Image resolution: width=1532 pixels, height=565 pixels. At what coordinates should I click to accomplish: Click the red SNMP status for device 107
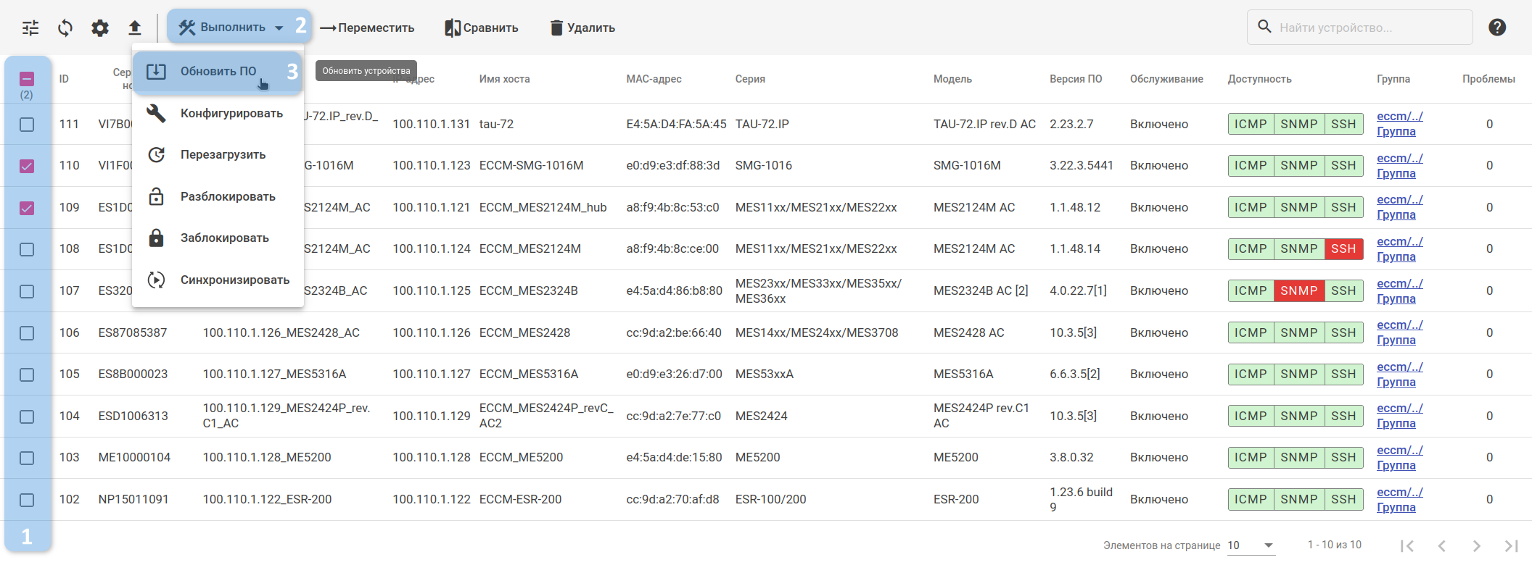tap(1298, 291)
